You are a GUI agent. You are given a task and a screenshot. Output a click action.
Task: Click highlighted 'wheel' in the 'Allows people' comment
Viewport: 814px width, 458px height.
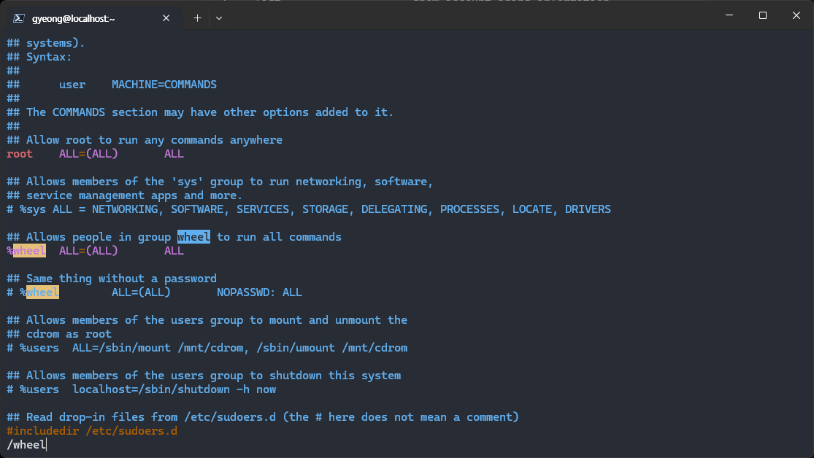click(x=193, y=237)
